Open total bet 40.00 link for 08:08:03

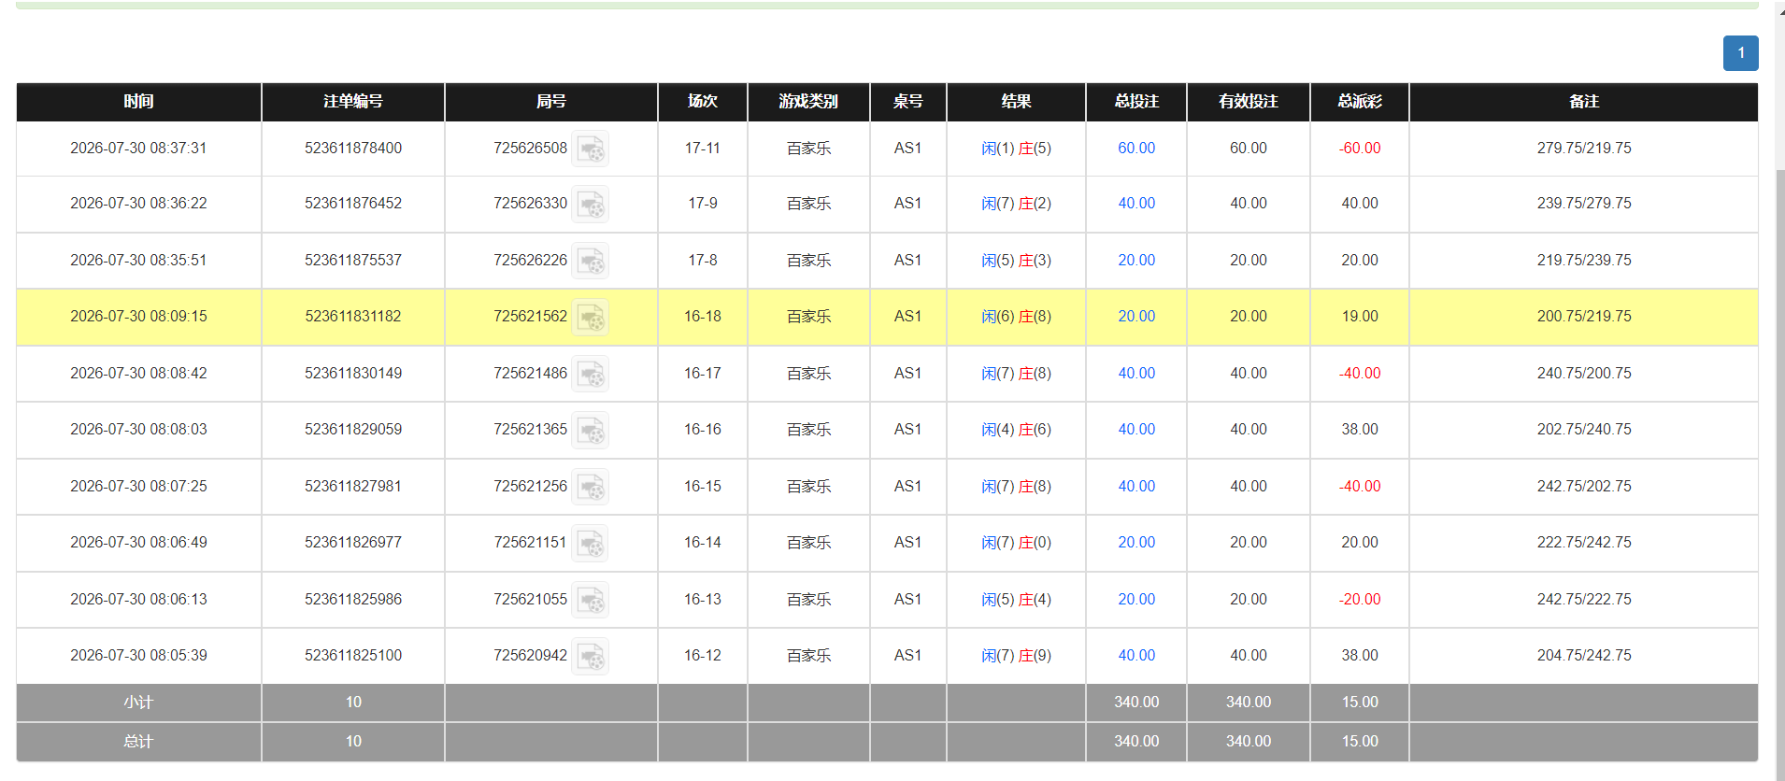click(x=1136, y=430)
